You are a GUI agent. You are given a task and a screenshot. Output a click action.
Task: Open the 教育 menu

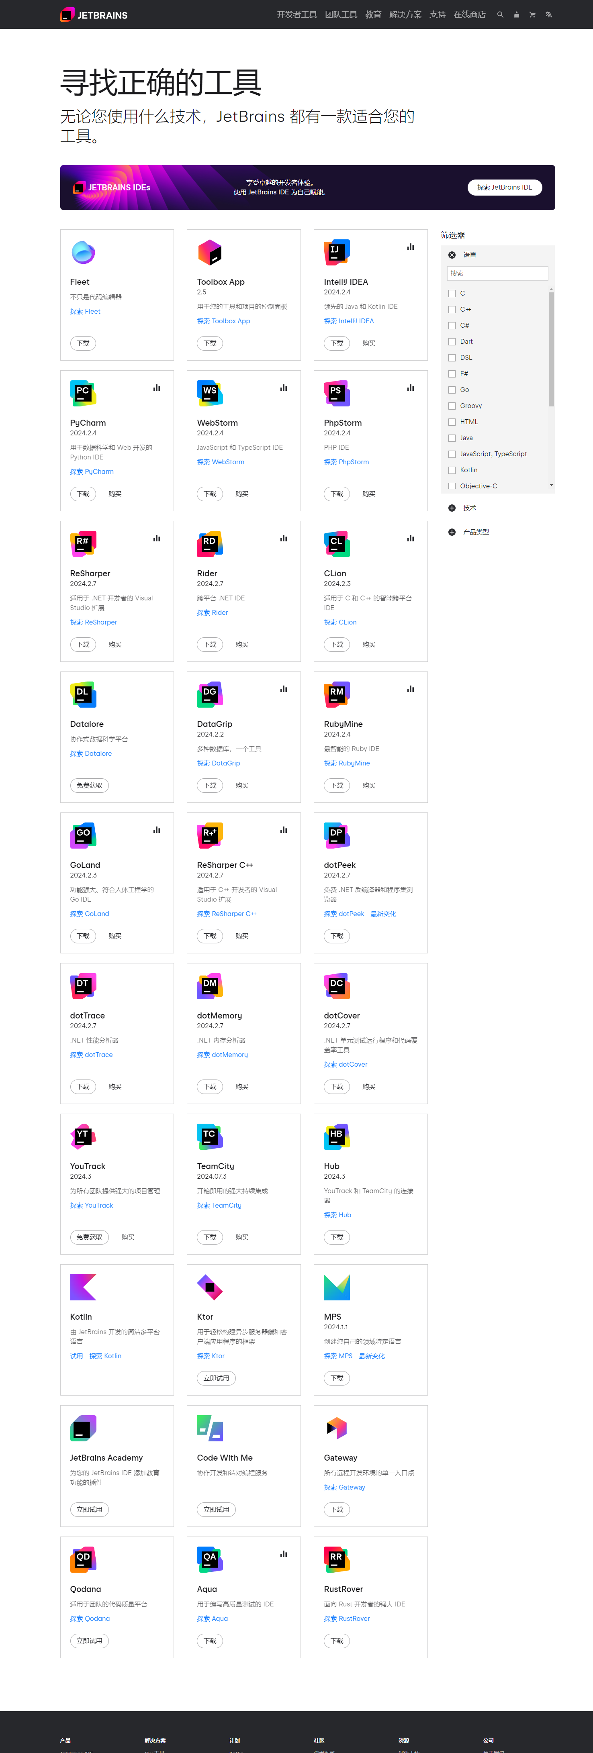tap(373, 14)
